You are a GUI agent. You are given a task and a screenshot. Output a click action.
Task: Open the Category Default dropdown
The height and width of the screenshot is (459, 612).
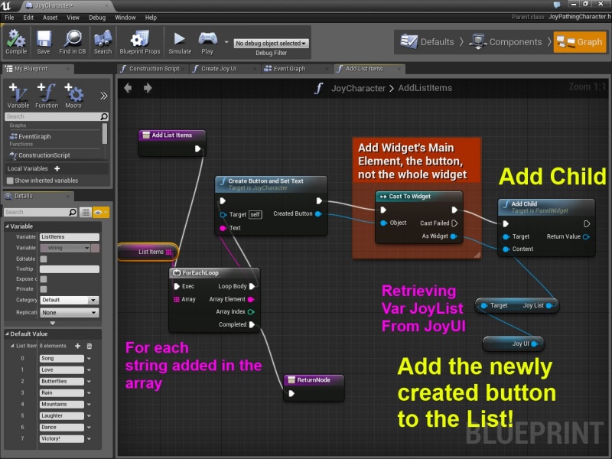69,300
